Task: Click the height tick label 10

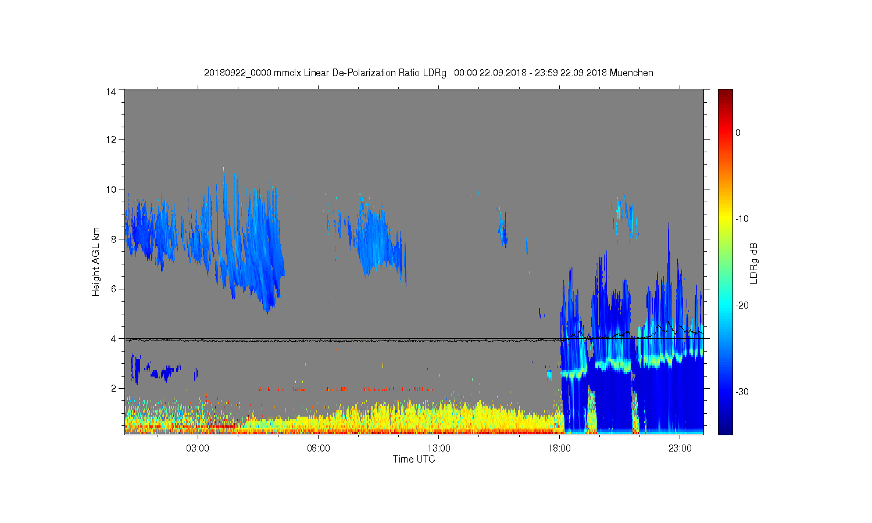Action: coord(112,189)
